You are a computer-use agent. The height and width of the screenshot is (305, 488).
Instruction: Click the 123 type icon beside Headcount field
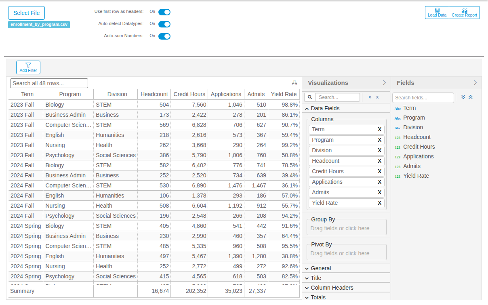click(398, 137)
